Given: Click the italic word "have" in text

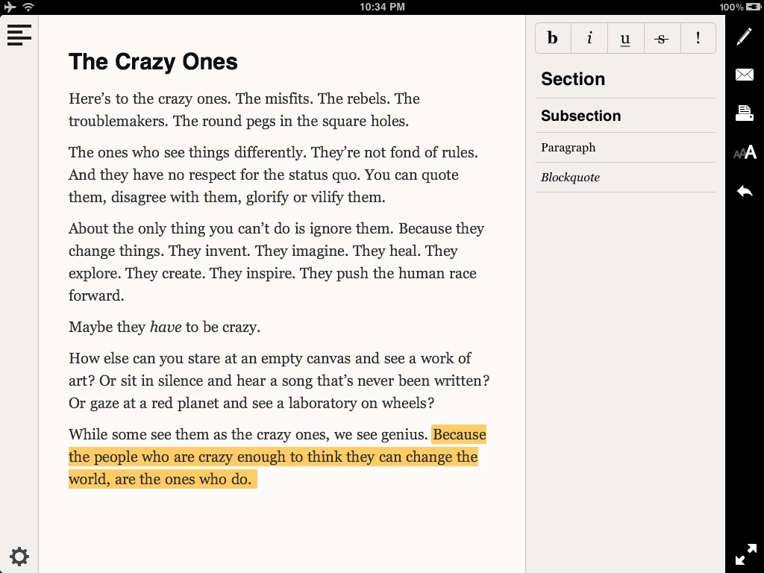Looking at the screenshot, I should [166, 327].
